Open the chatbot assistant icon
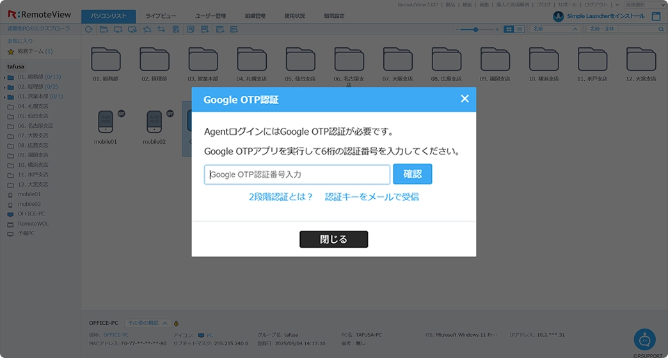 pyautogui.click(x=644, y=339)
